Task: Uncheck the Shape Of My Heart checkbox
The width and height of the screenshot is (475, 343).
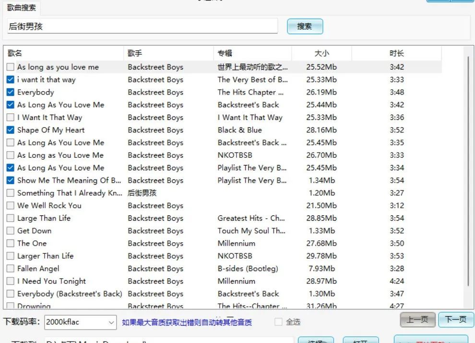Action: click(x=10, y=130)
